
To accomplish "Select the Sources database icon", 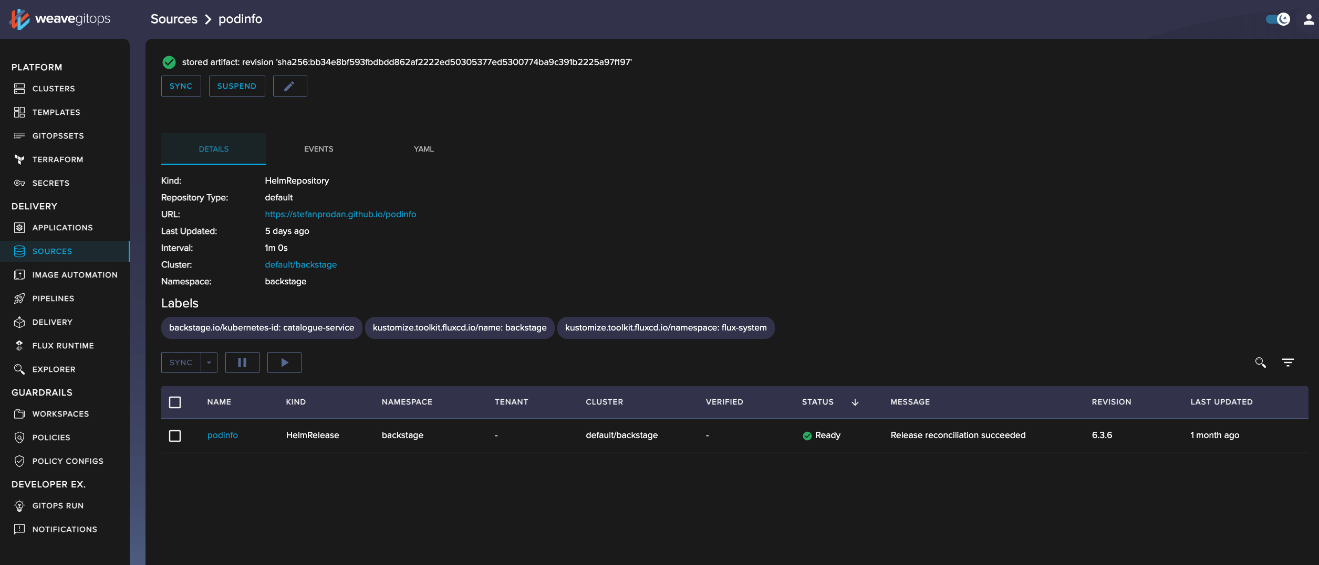I will [x=19, y=251].
